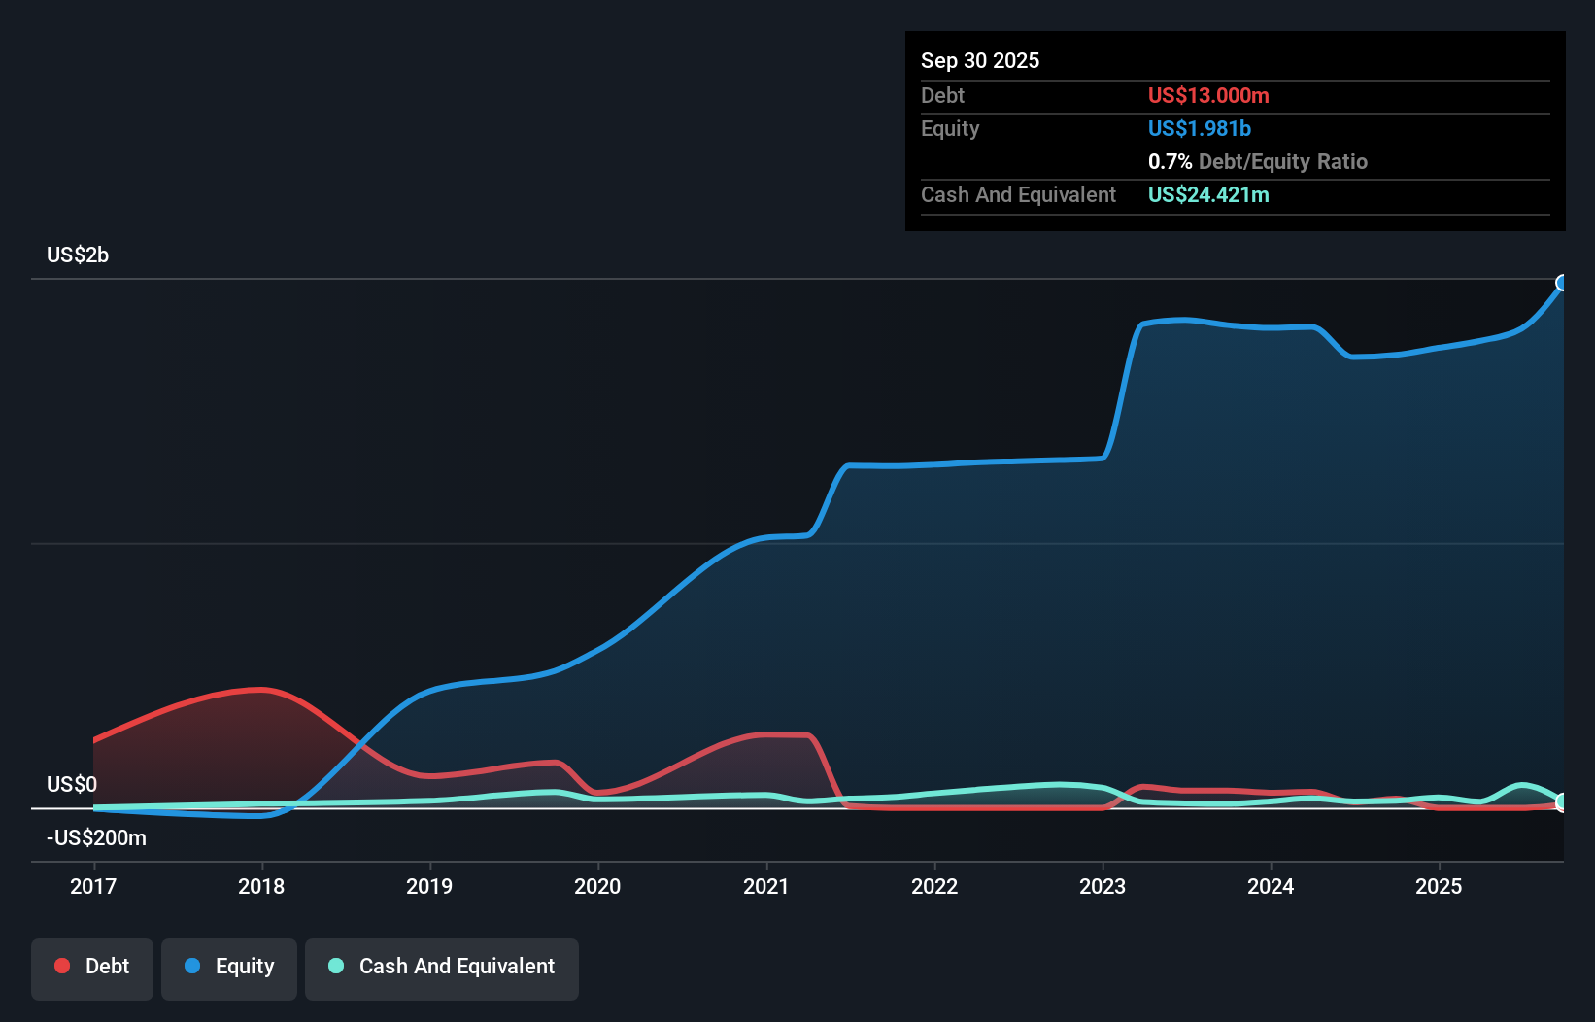This screenshot has width=1595, height=1022.
Task: Click the 0.7% Debt/Equity Ratio text
Action: [1258, 161]
